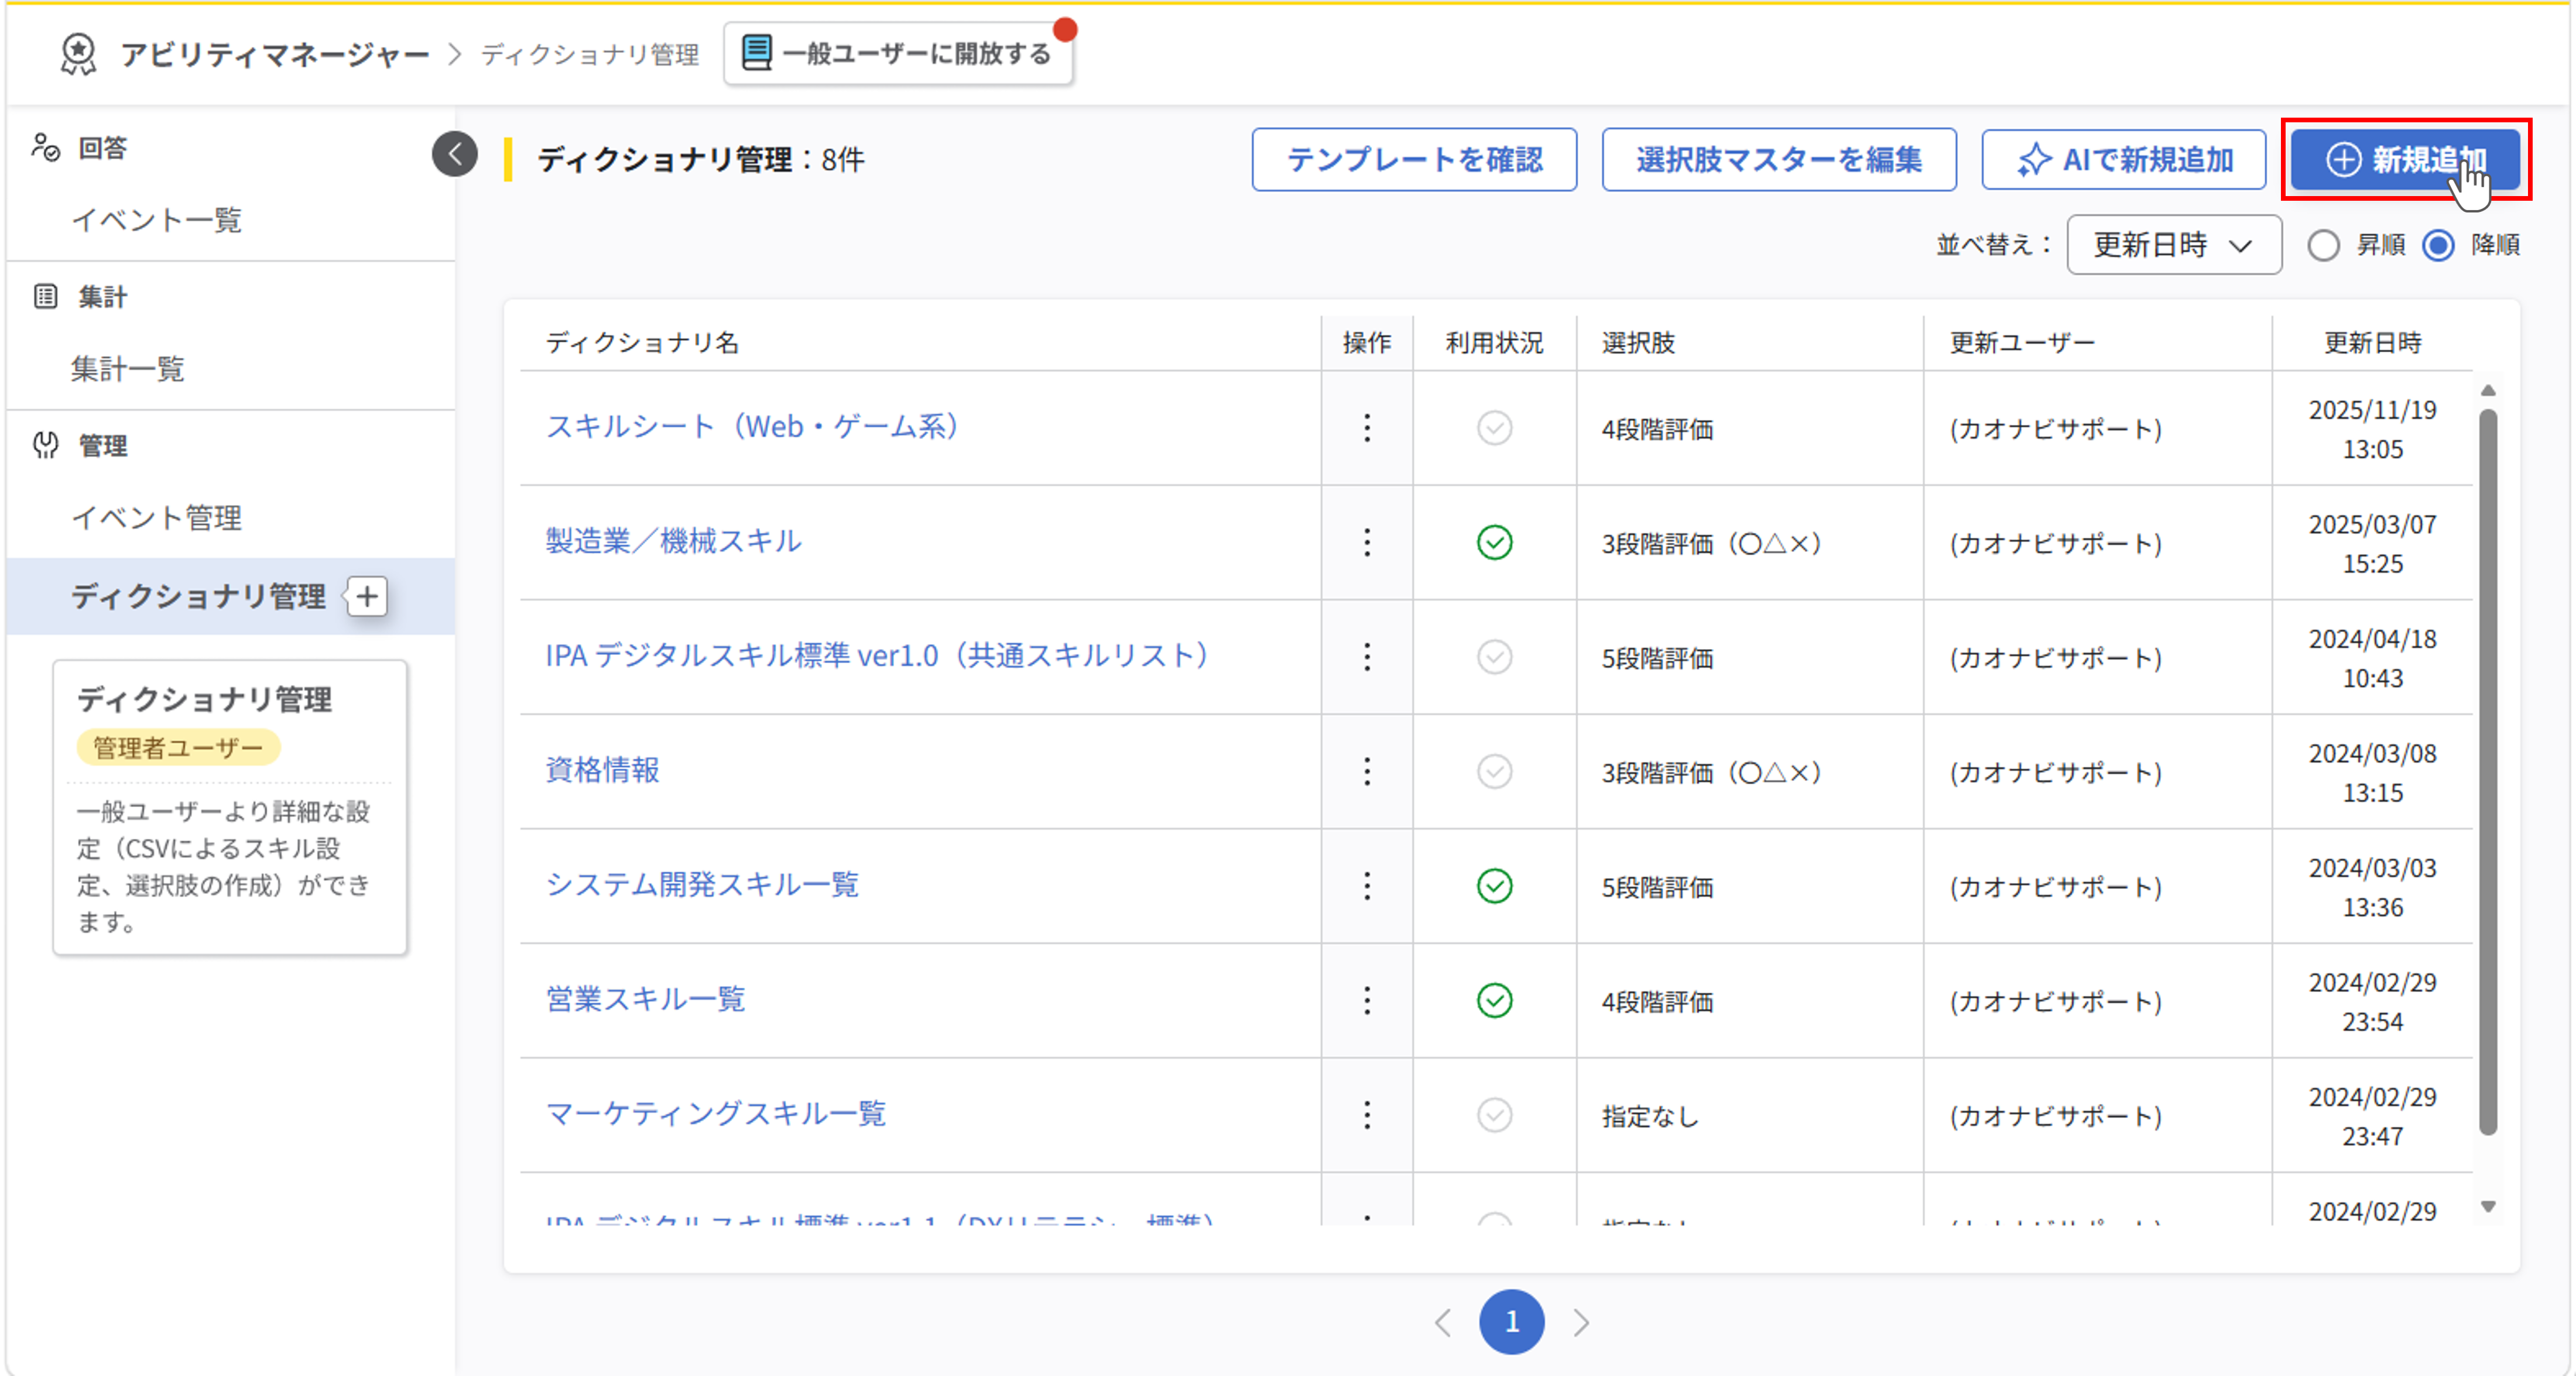Click the アビリティマネージャー breadcrumb
This screenshot has height=1376, width=2576.
coord(275,54)
